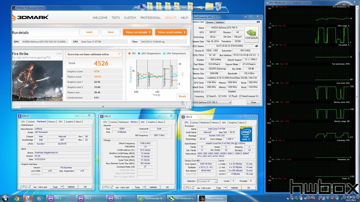The image size is (360, 202).
Task: Click the title icon of CPU-Z Mainboard window
Action: pyautogui.click(x=20, y=116)
